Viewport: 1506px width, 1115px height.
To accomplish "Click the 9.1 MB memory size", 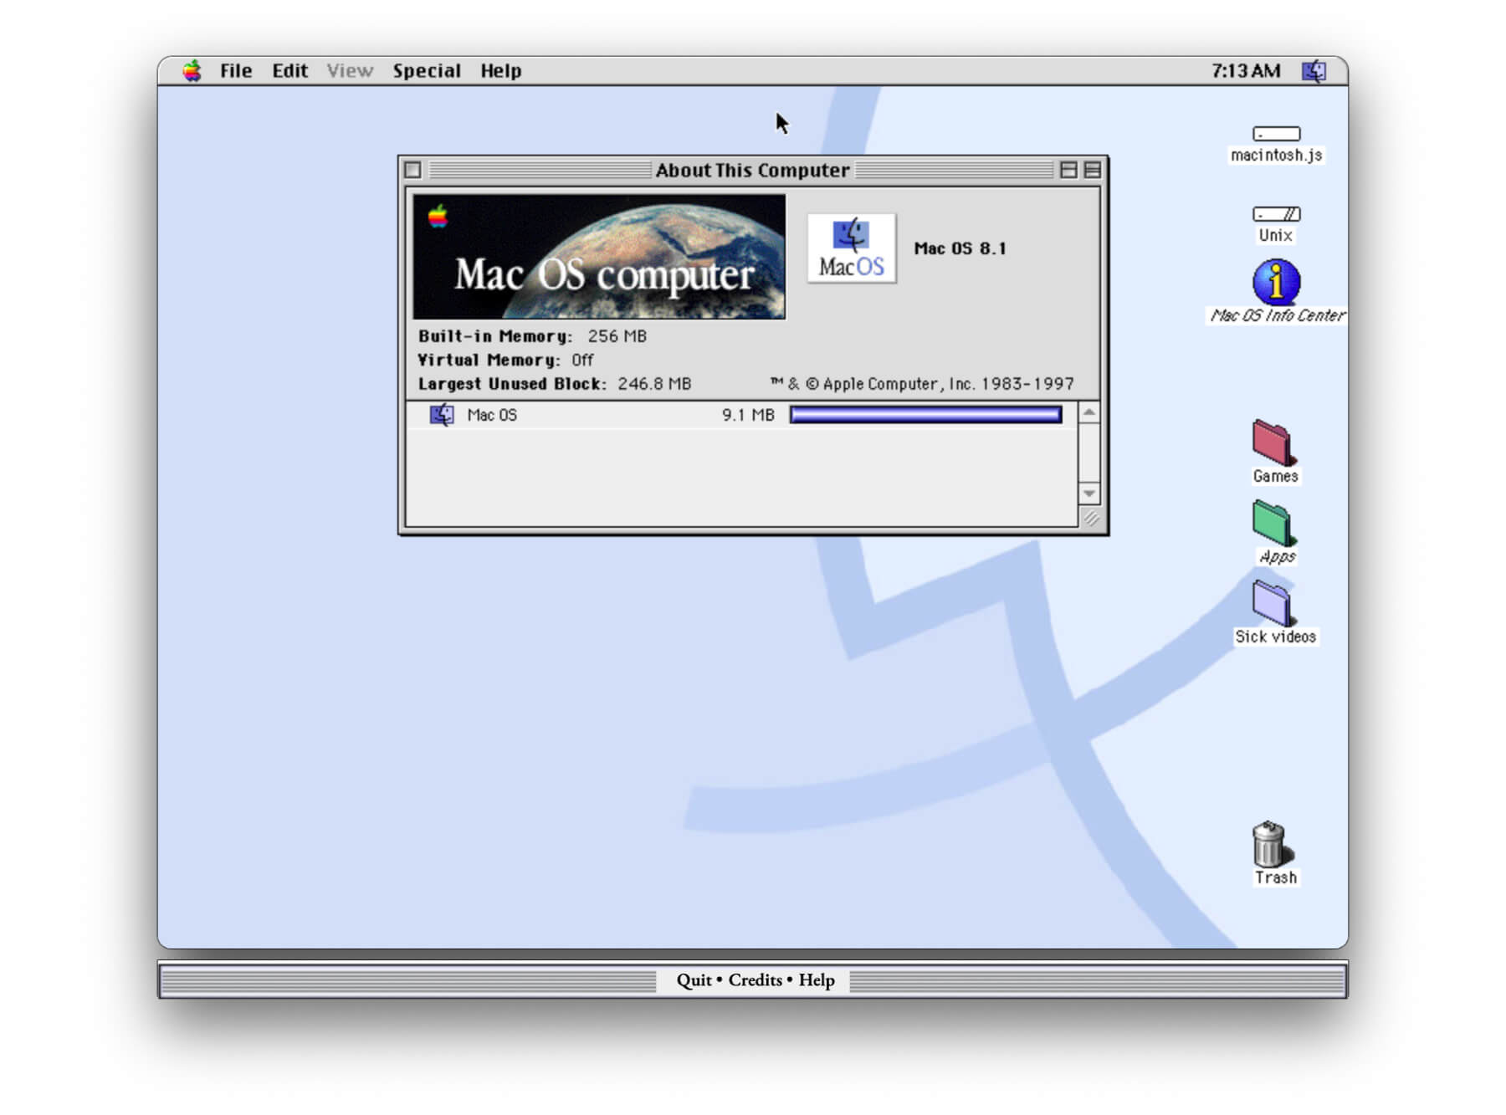I will point(748,415).
